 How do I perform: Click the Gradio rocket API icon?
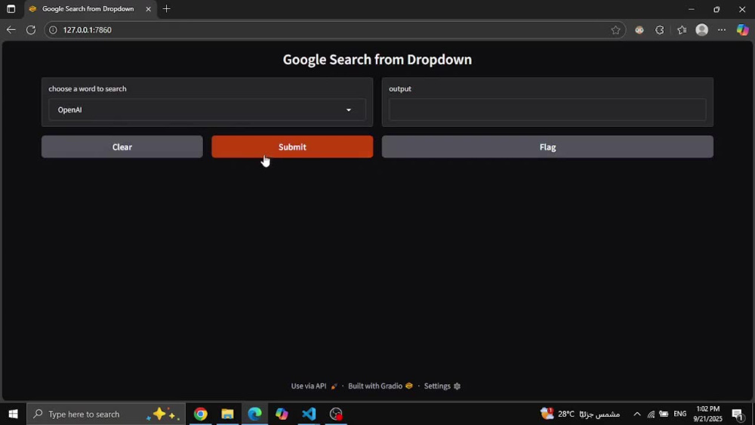(x=334, y=386)
